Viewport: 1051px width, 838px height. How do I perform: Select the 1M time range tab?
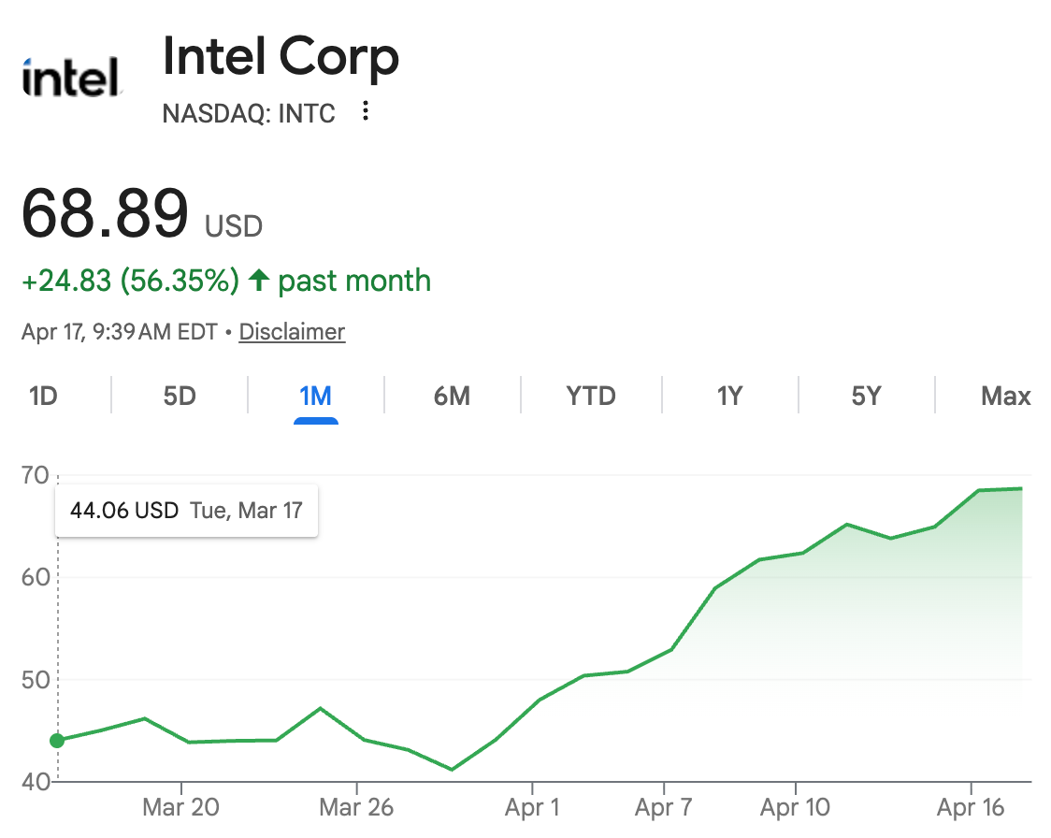pos(315,397)
